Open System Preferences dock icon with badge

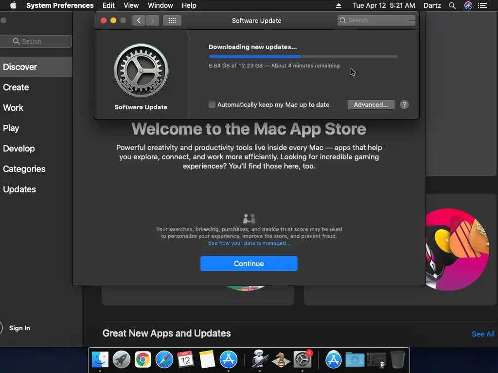tap(302, 359)
